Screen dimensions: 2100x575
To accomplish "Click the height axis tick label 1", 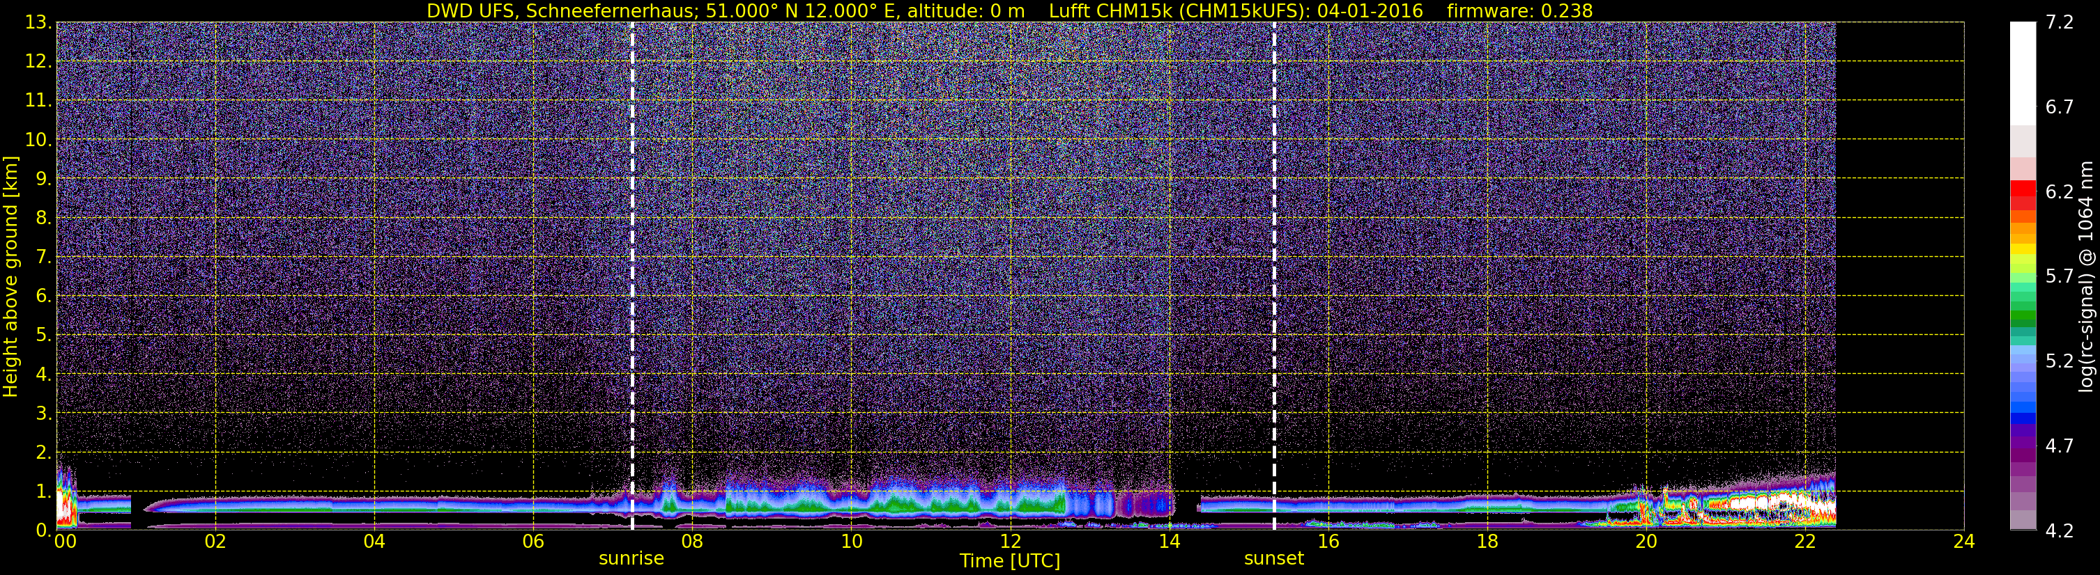I will click(43, 491).
